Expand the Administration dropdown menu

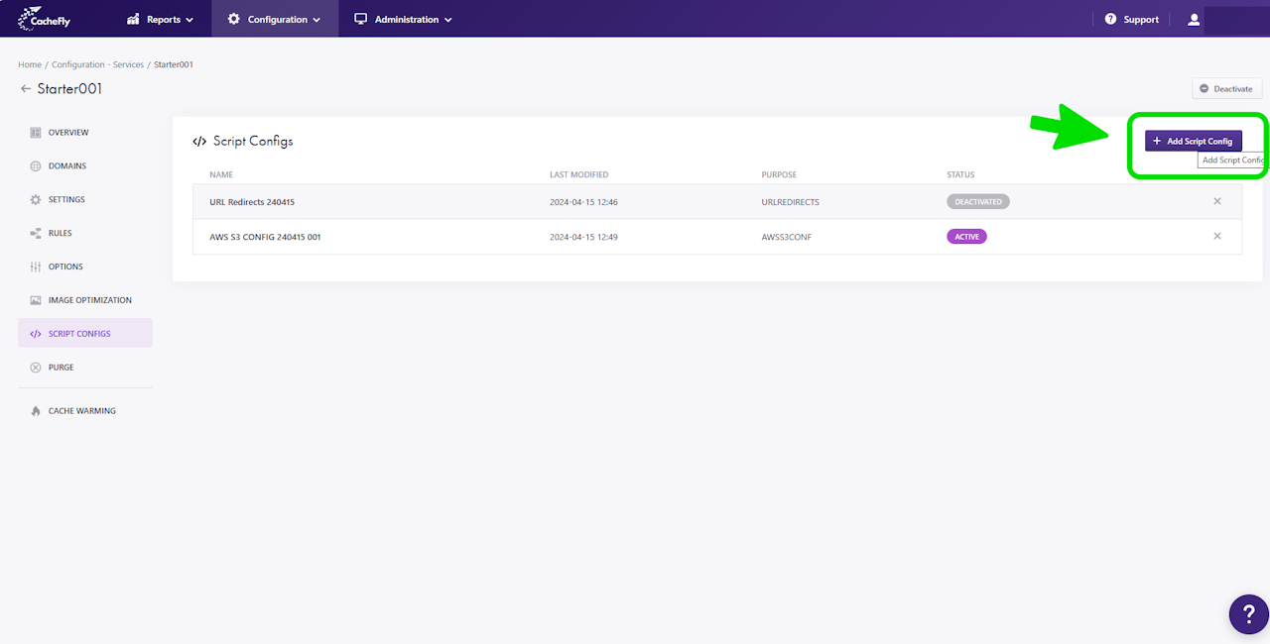pos(404,19)
